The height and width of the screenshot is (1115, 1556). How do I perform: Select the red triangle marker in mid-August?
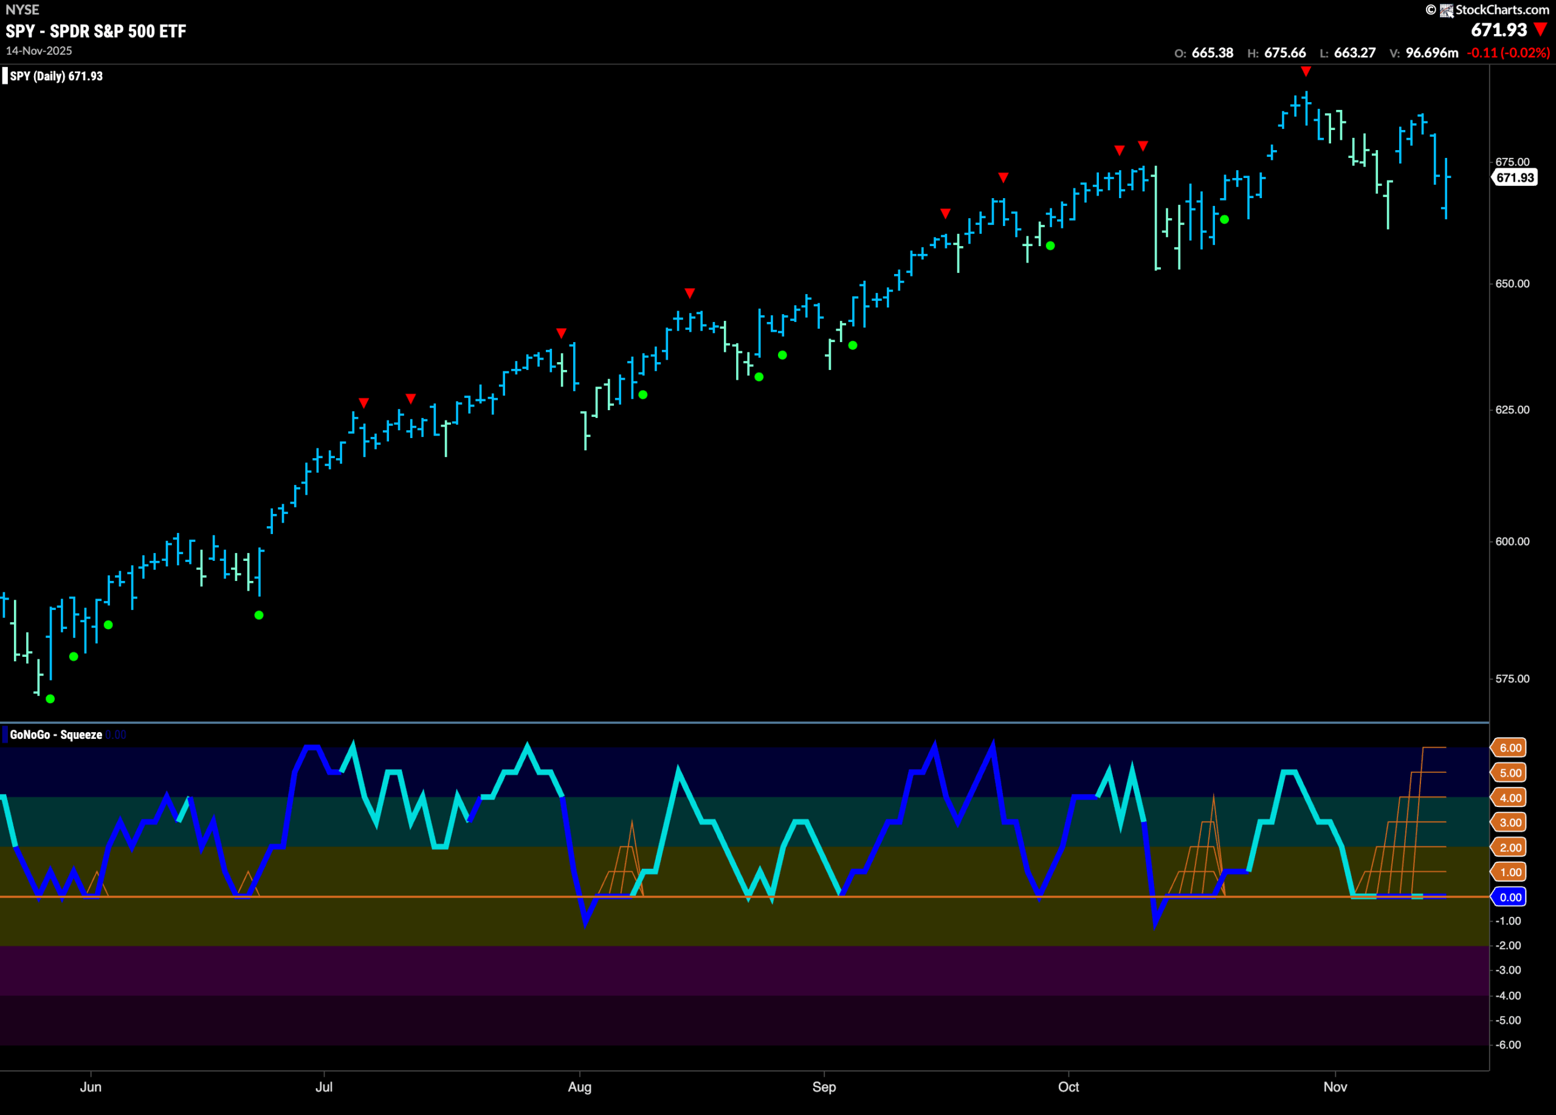[x=689, y=293]
